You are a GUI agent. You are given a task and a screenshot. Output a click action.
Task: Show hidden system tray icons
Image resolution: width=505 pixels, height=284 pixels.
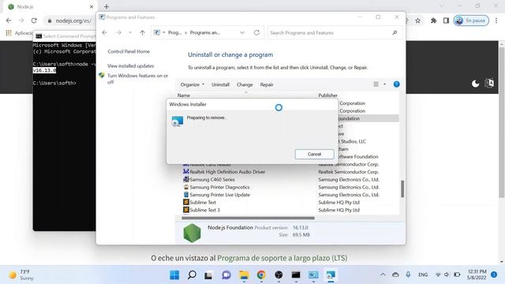(383, 275)
